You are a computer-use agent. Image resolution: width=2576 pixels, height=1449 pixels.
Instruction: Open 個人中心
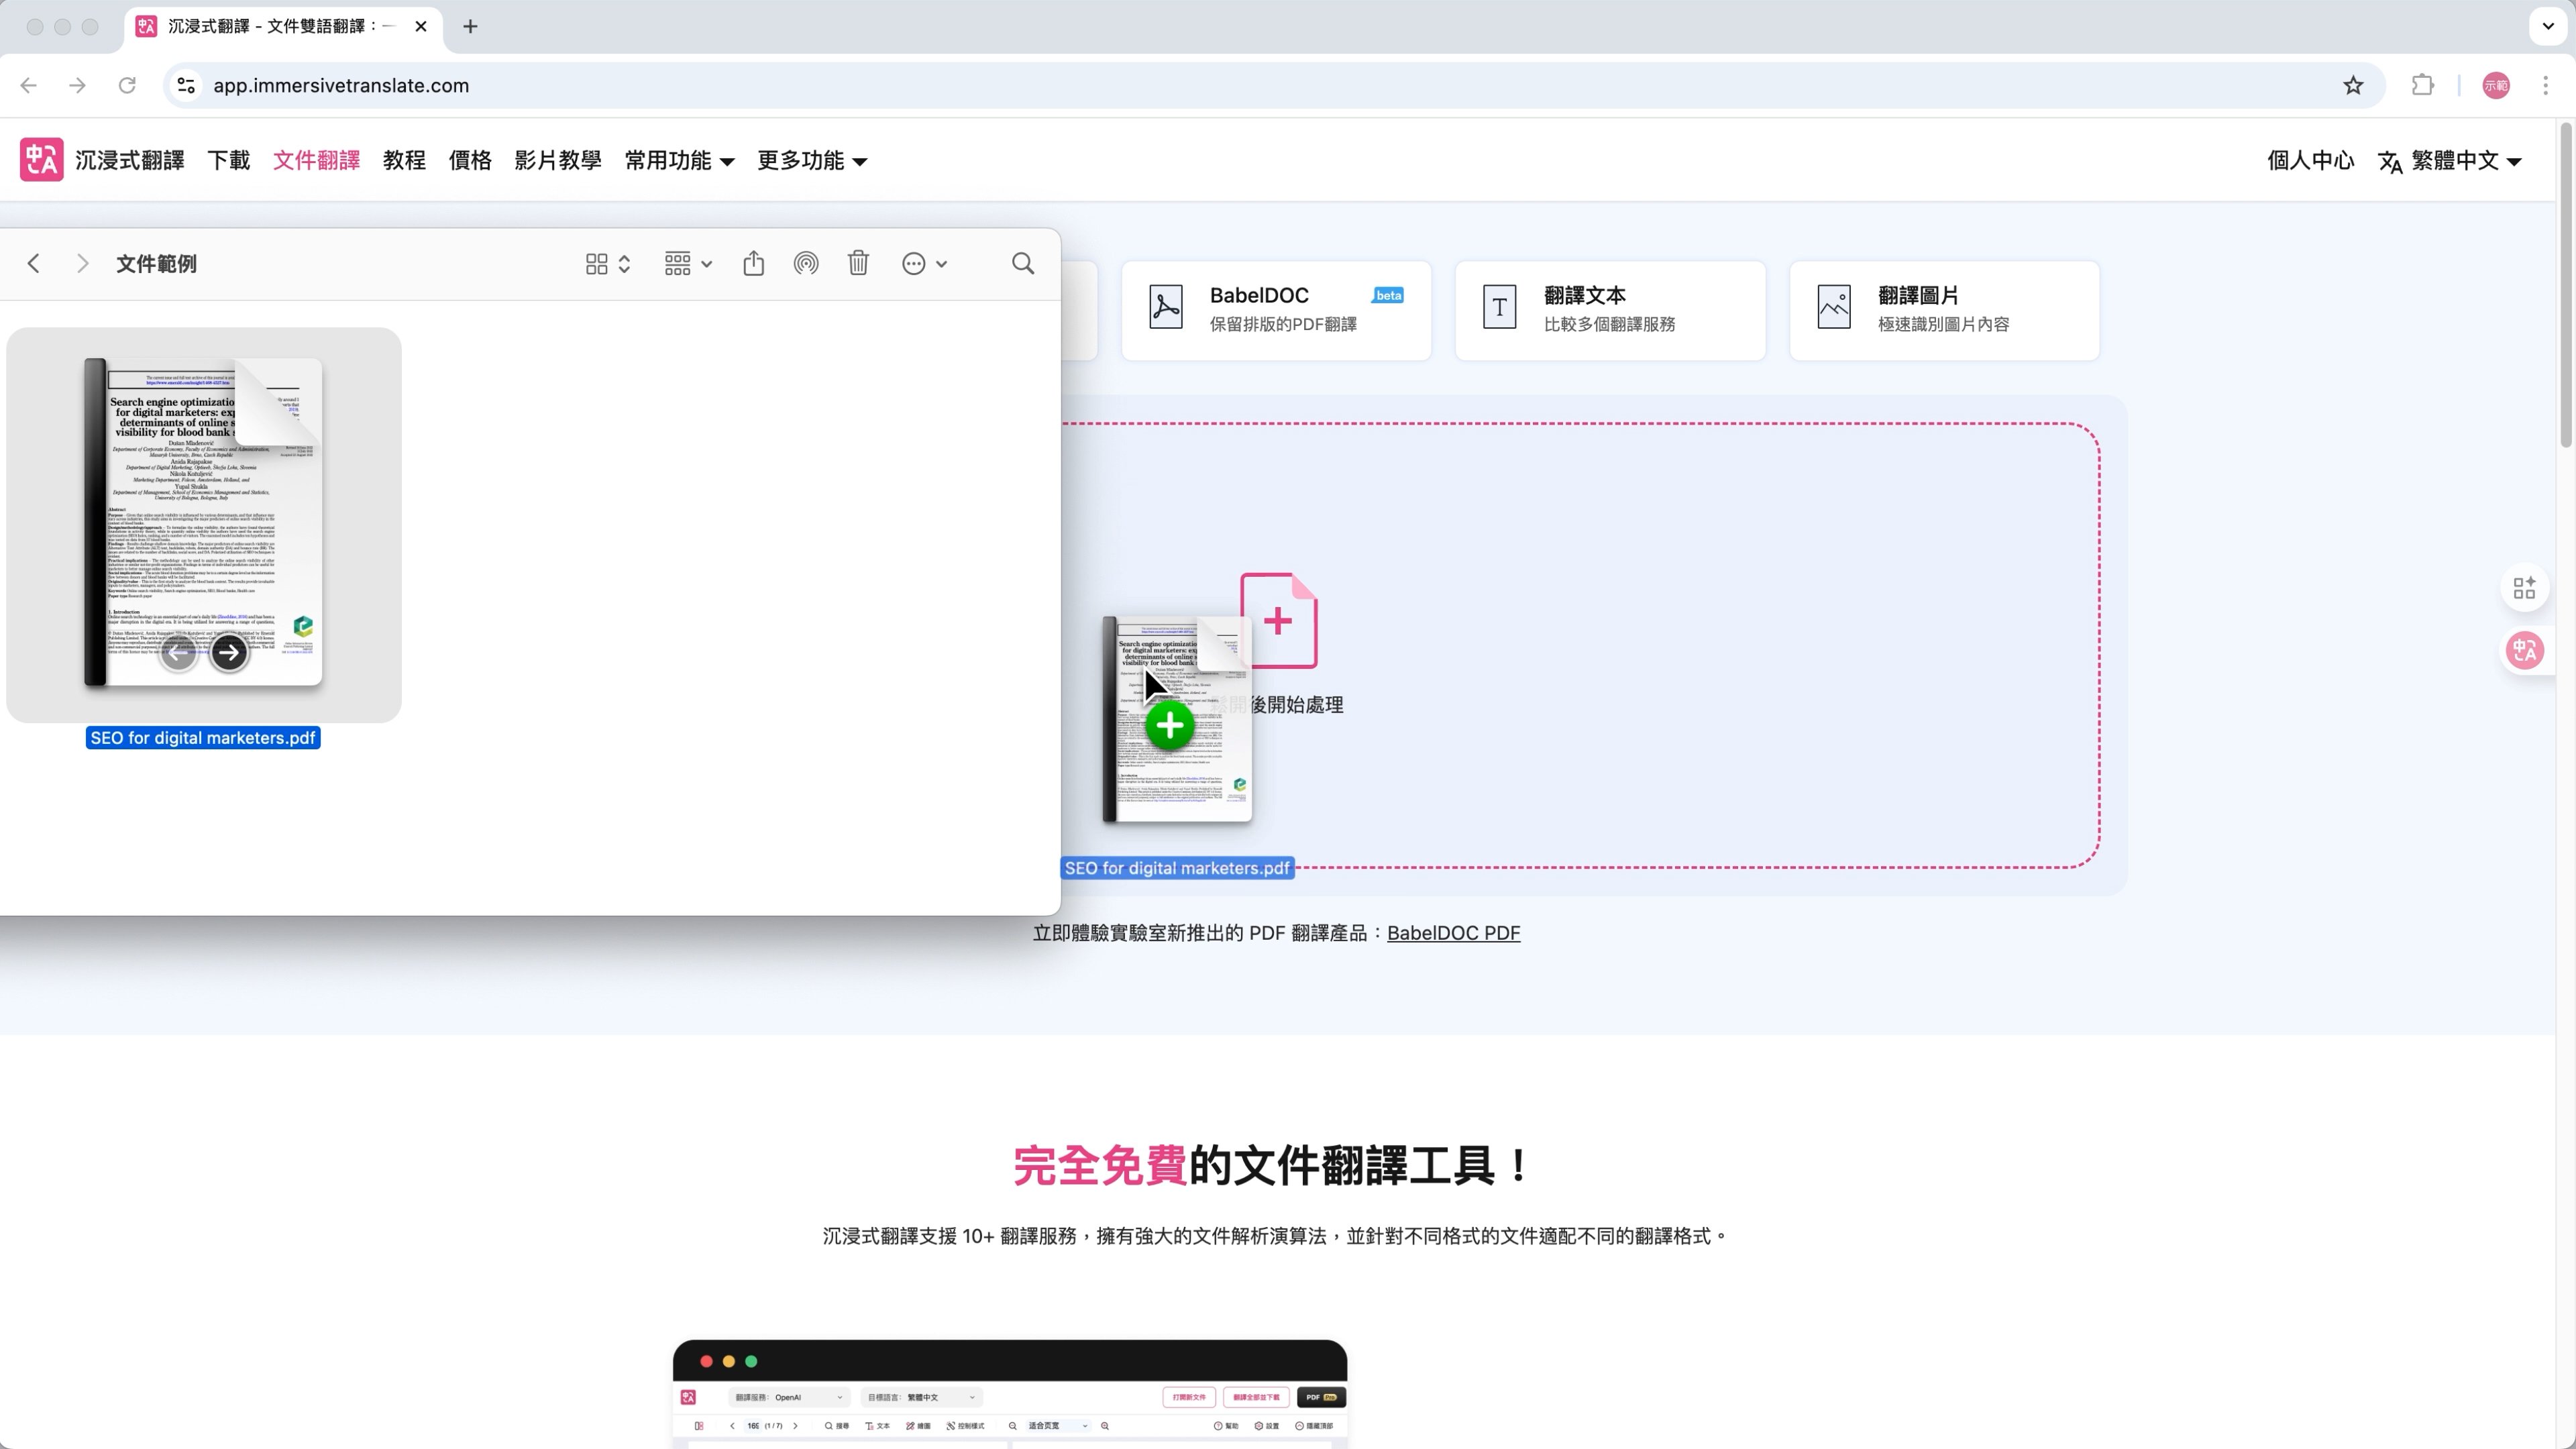tap(2310, 160)
